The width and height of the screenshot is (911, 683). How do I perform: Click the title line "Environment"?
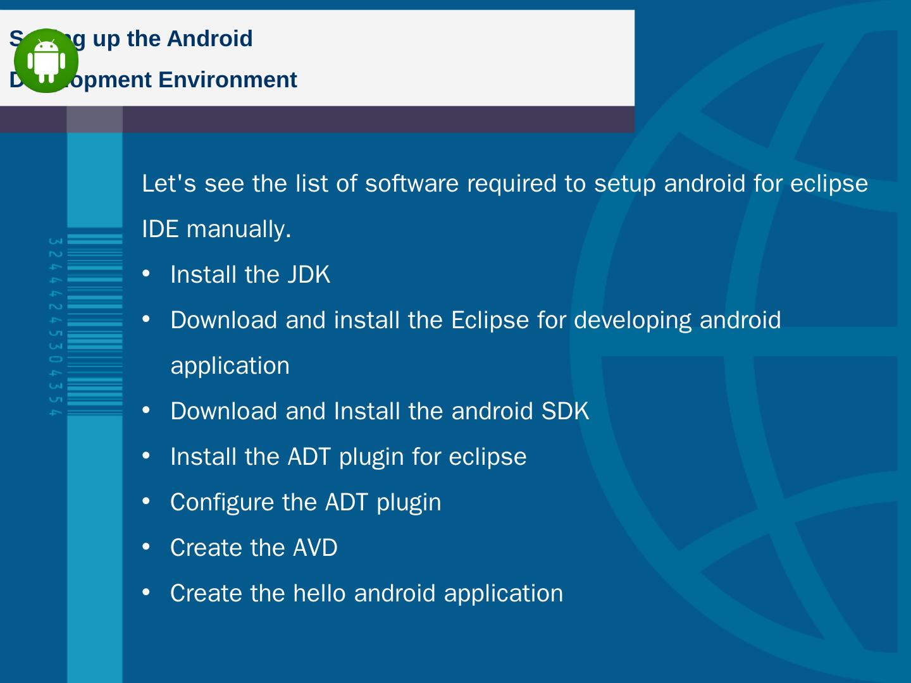[228, 80]
